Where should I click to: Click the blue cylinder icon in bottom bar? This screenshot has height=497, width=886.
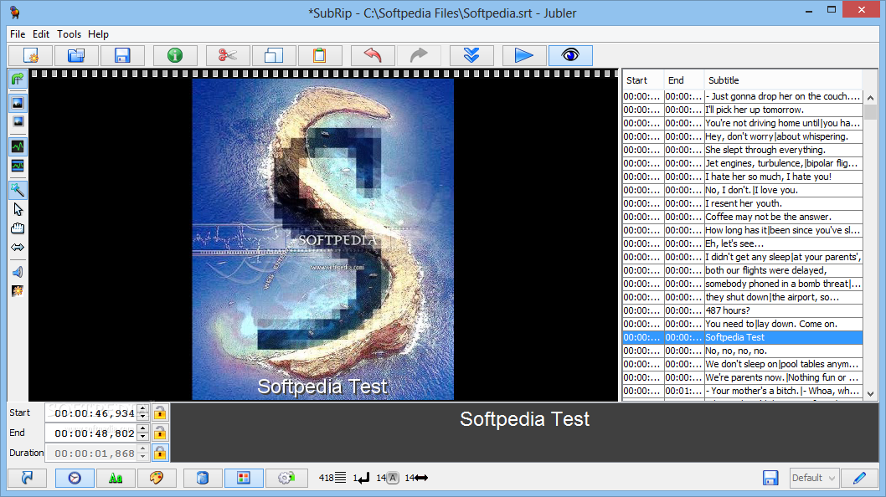click(203, 478)
